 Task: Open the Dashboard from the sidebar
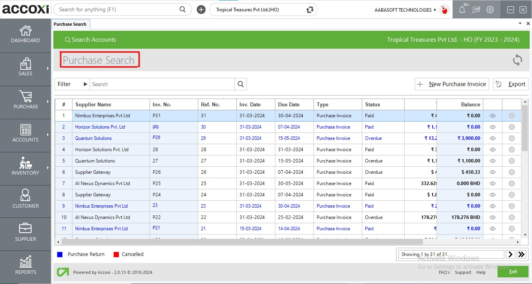tap(25, 35)
